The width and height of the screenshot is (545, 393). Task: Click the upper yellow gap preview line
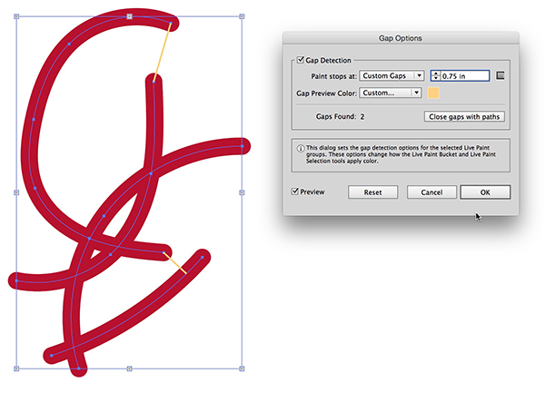162,53
